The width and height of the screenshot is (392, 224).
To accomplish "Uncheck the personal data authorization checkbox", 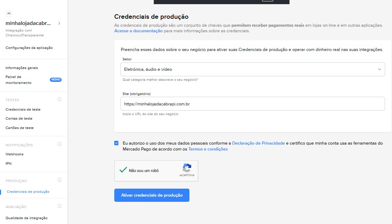I will (x=116, y=143).
